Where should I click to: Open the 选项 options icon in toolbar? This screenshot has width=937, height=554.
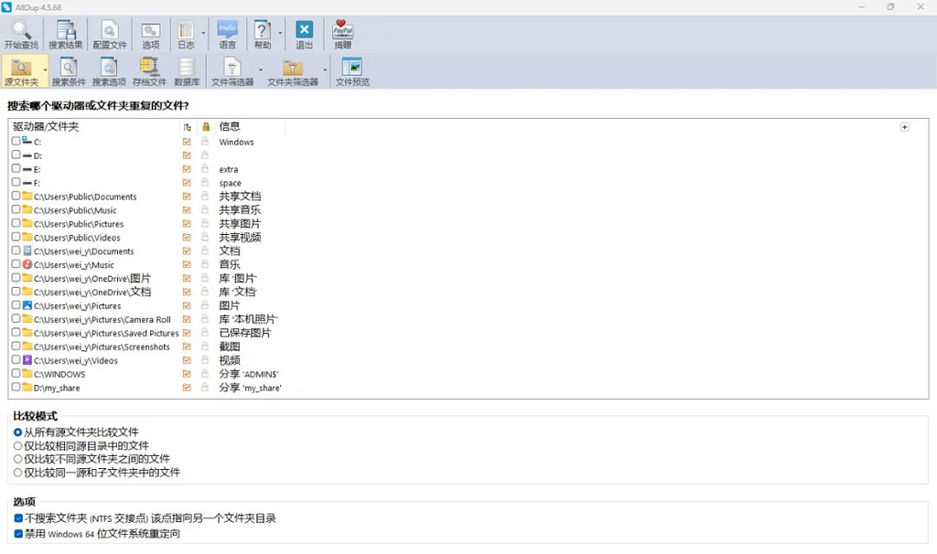(x=150, y=31)
